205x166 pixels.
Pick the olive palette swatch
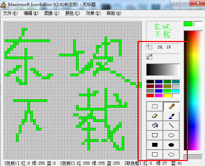167,86
